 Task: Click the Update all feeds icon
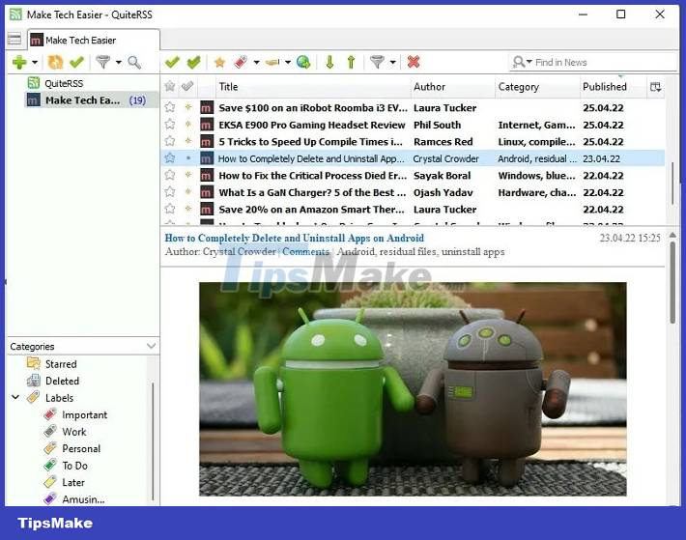tap(56, 63)
